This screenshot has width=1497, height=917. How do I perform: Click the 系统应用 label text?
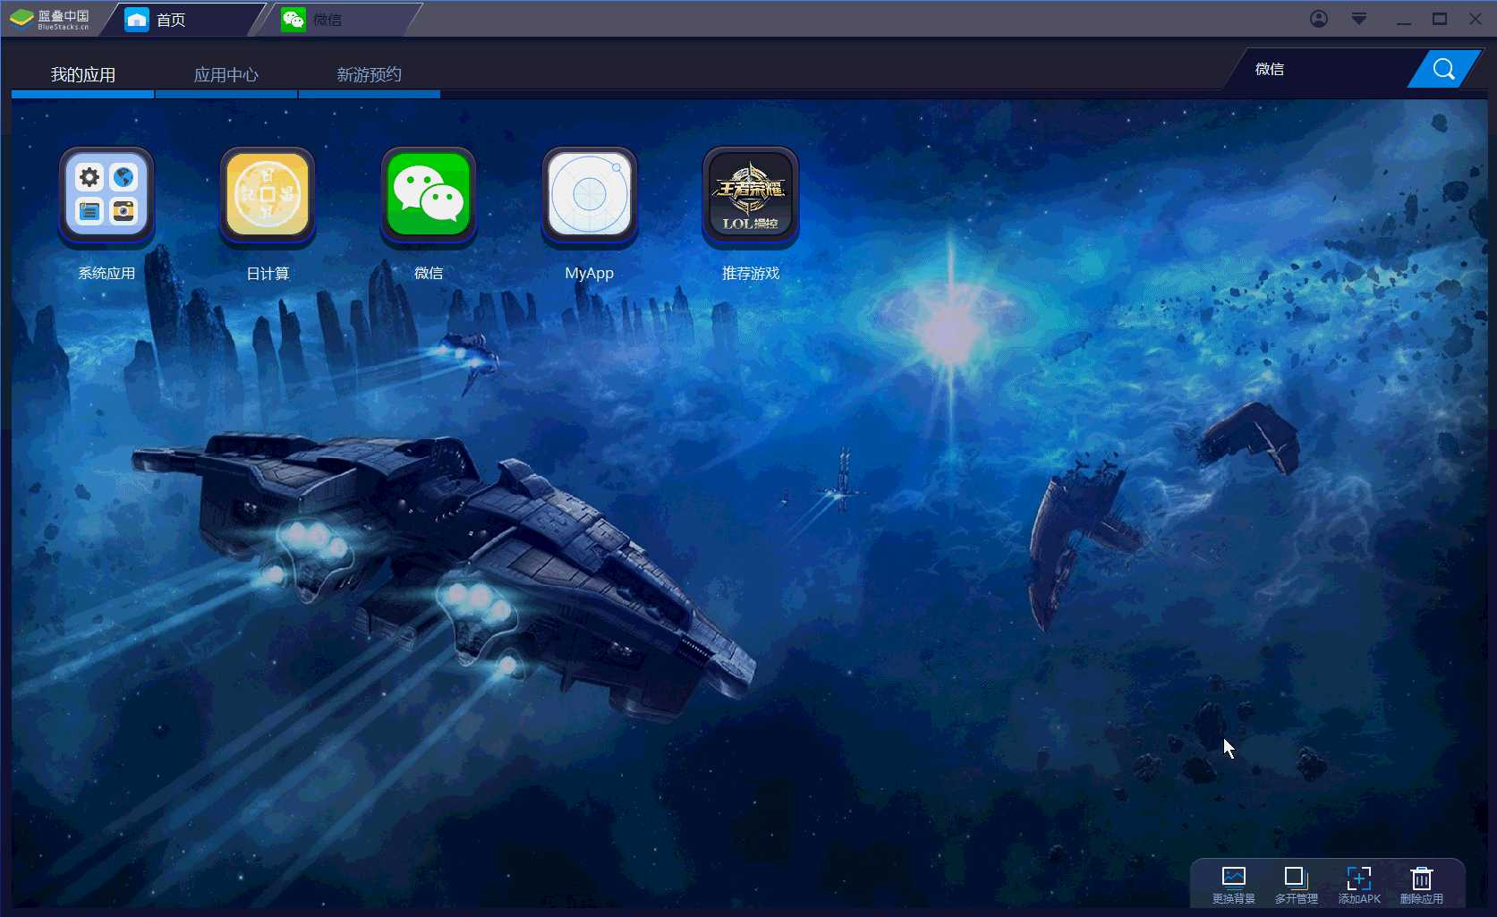pyautogui.click(x=106, y=273)
